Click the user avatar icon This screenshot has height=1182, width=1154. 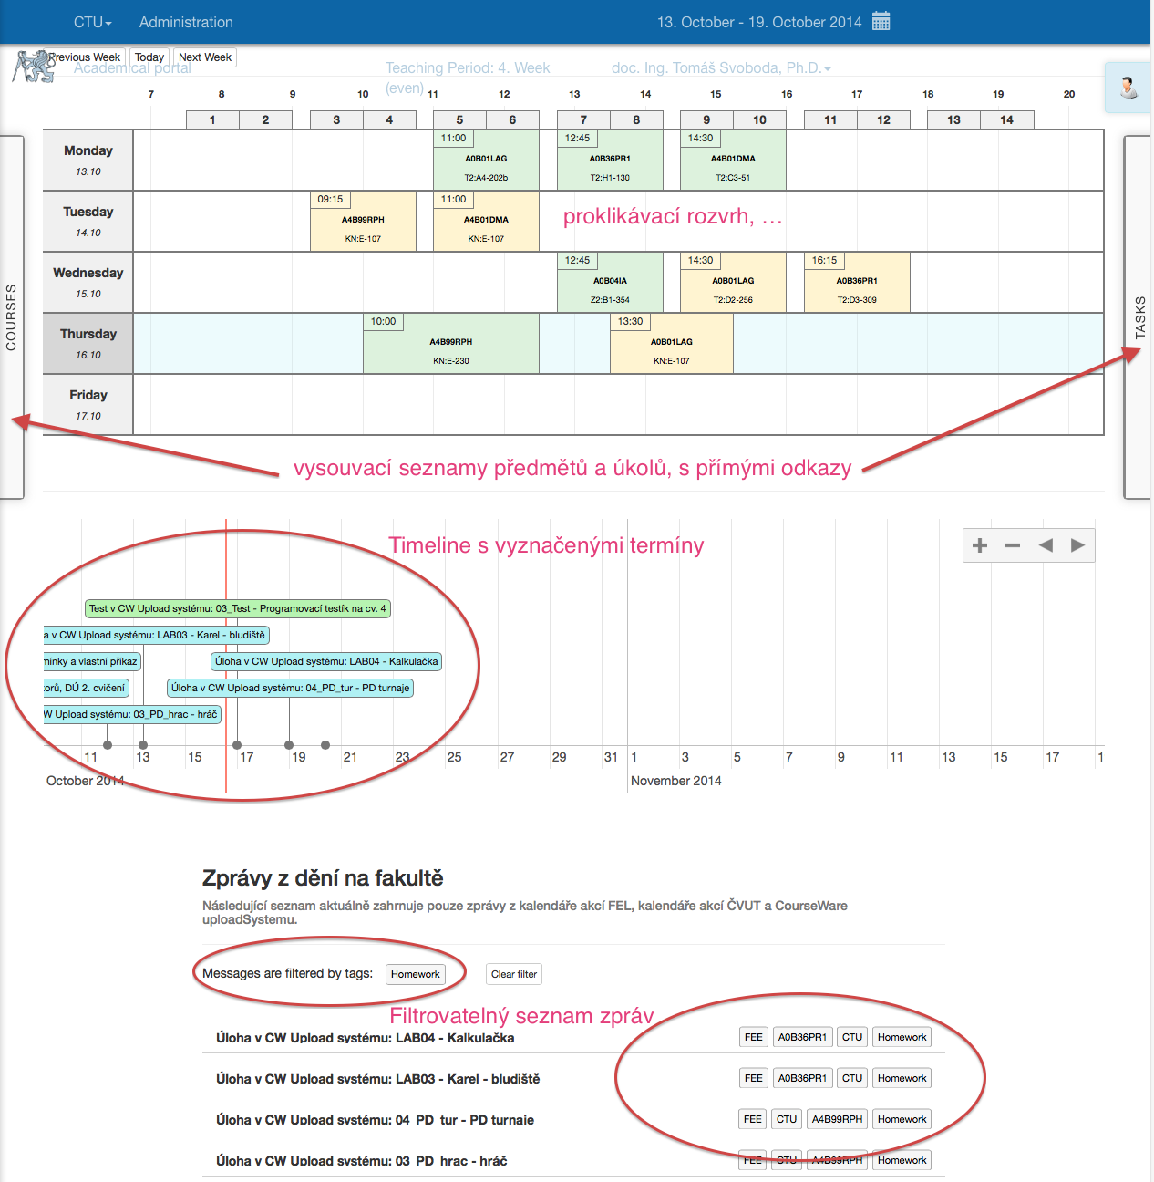pos(1128,88)
